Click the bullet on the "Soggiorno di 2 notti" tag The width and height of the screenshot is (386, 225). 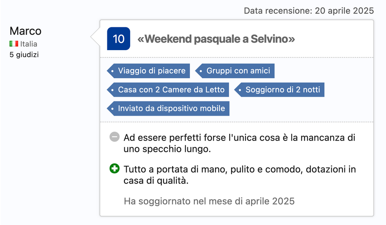(x=240, y=90)
